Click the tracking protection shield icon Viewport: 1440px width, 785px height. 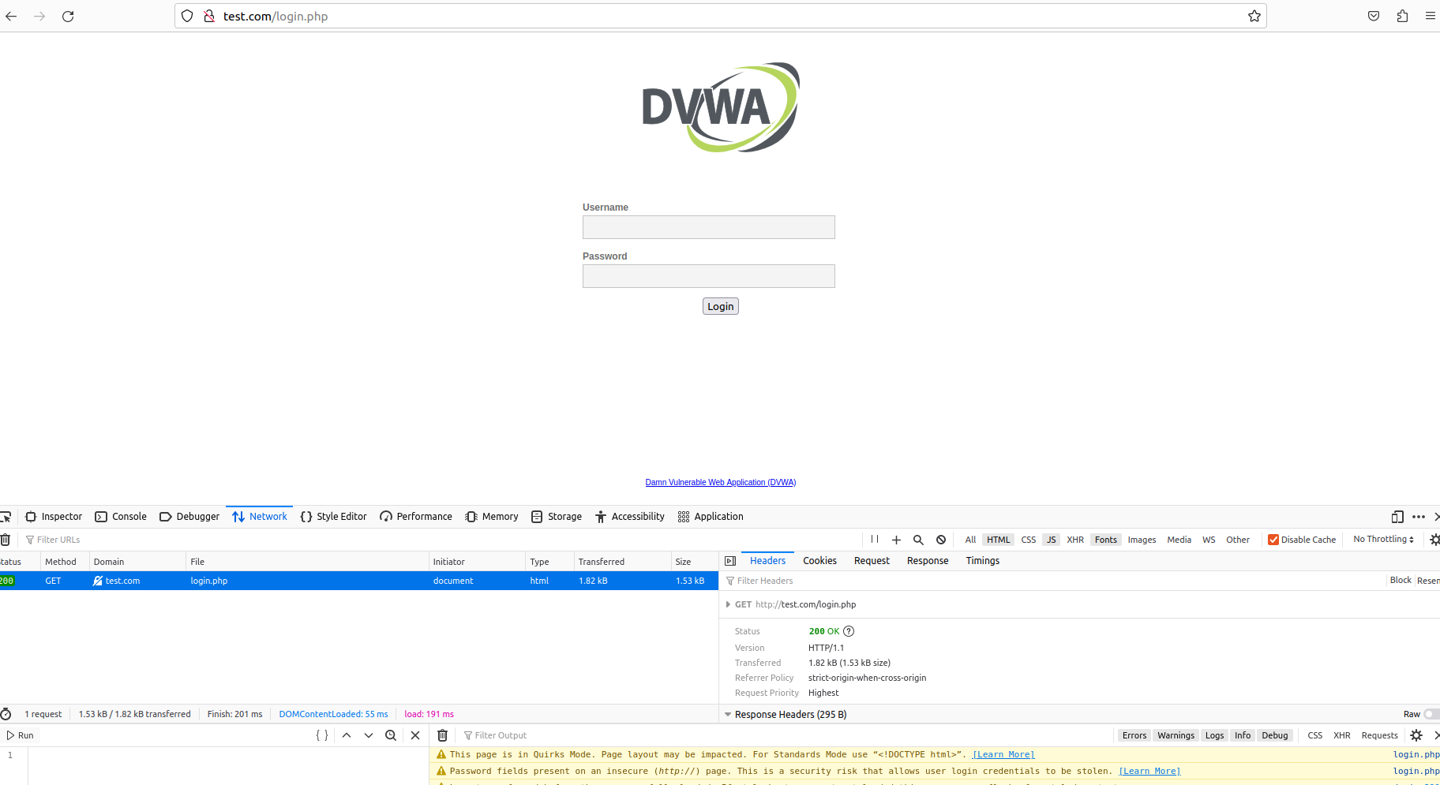[187, 16]
